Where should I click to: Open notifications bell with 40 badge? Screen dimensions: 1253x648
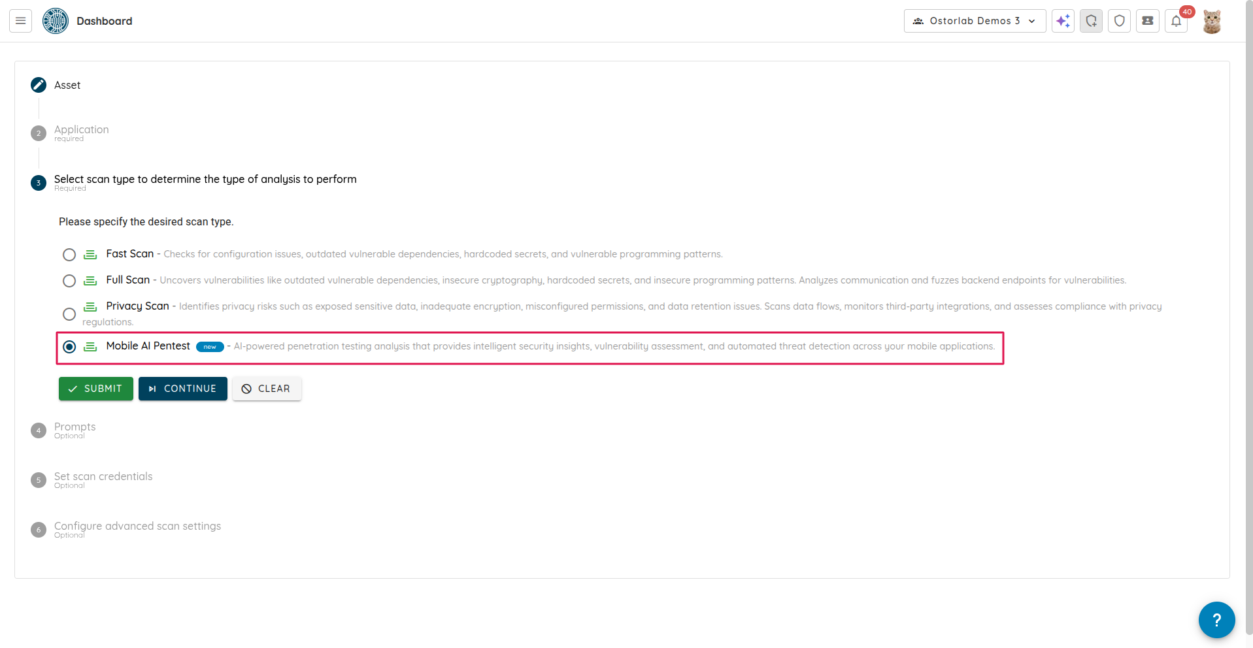coord(1176,21)
